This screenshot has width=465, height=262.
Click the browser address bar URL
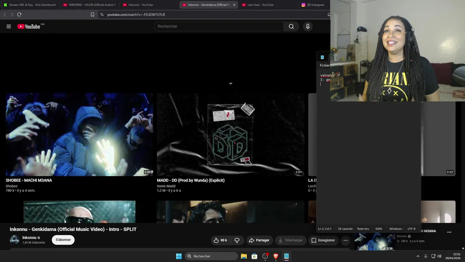136,15
